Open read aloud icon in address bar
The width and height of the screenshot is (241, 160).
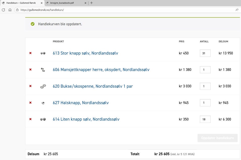click(237, 10)
